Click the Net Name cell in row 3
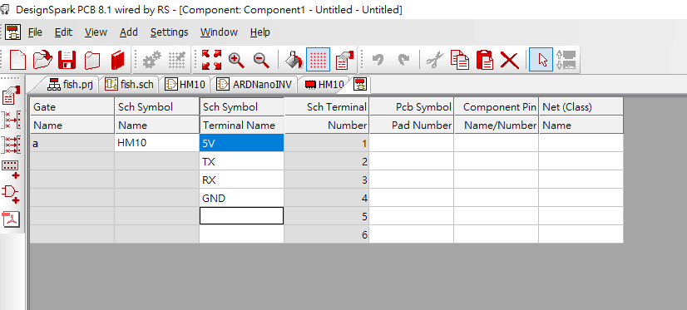This screenshot has width=687, height=310. 581,180
